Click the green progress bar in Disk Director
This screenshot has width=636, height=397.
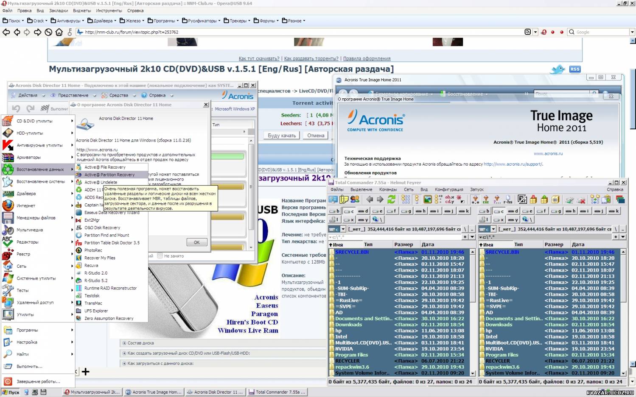point(227,156)
